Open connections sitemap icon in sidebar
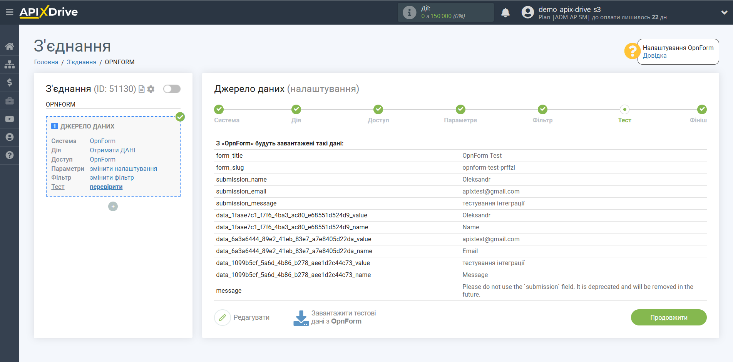 (10, 64)
